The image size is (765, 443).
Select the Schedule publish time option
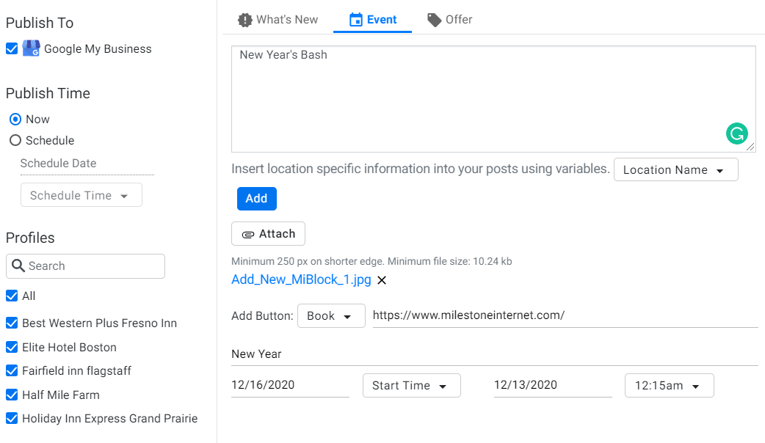[x=15, y=140]
